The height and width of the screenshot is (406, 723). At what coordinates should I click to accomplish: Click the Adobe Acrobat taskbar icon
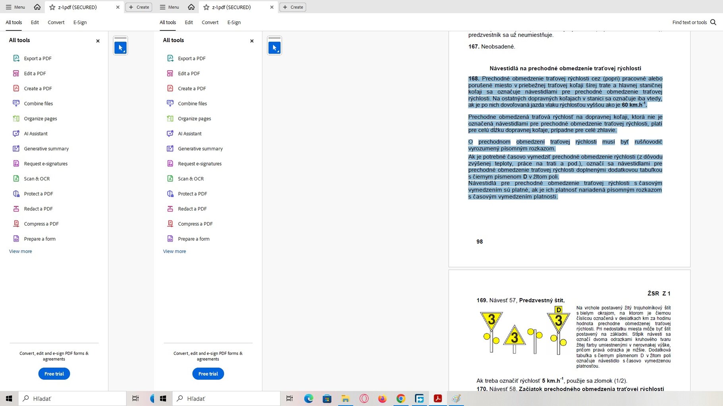438,398
